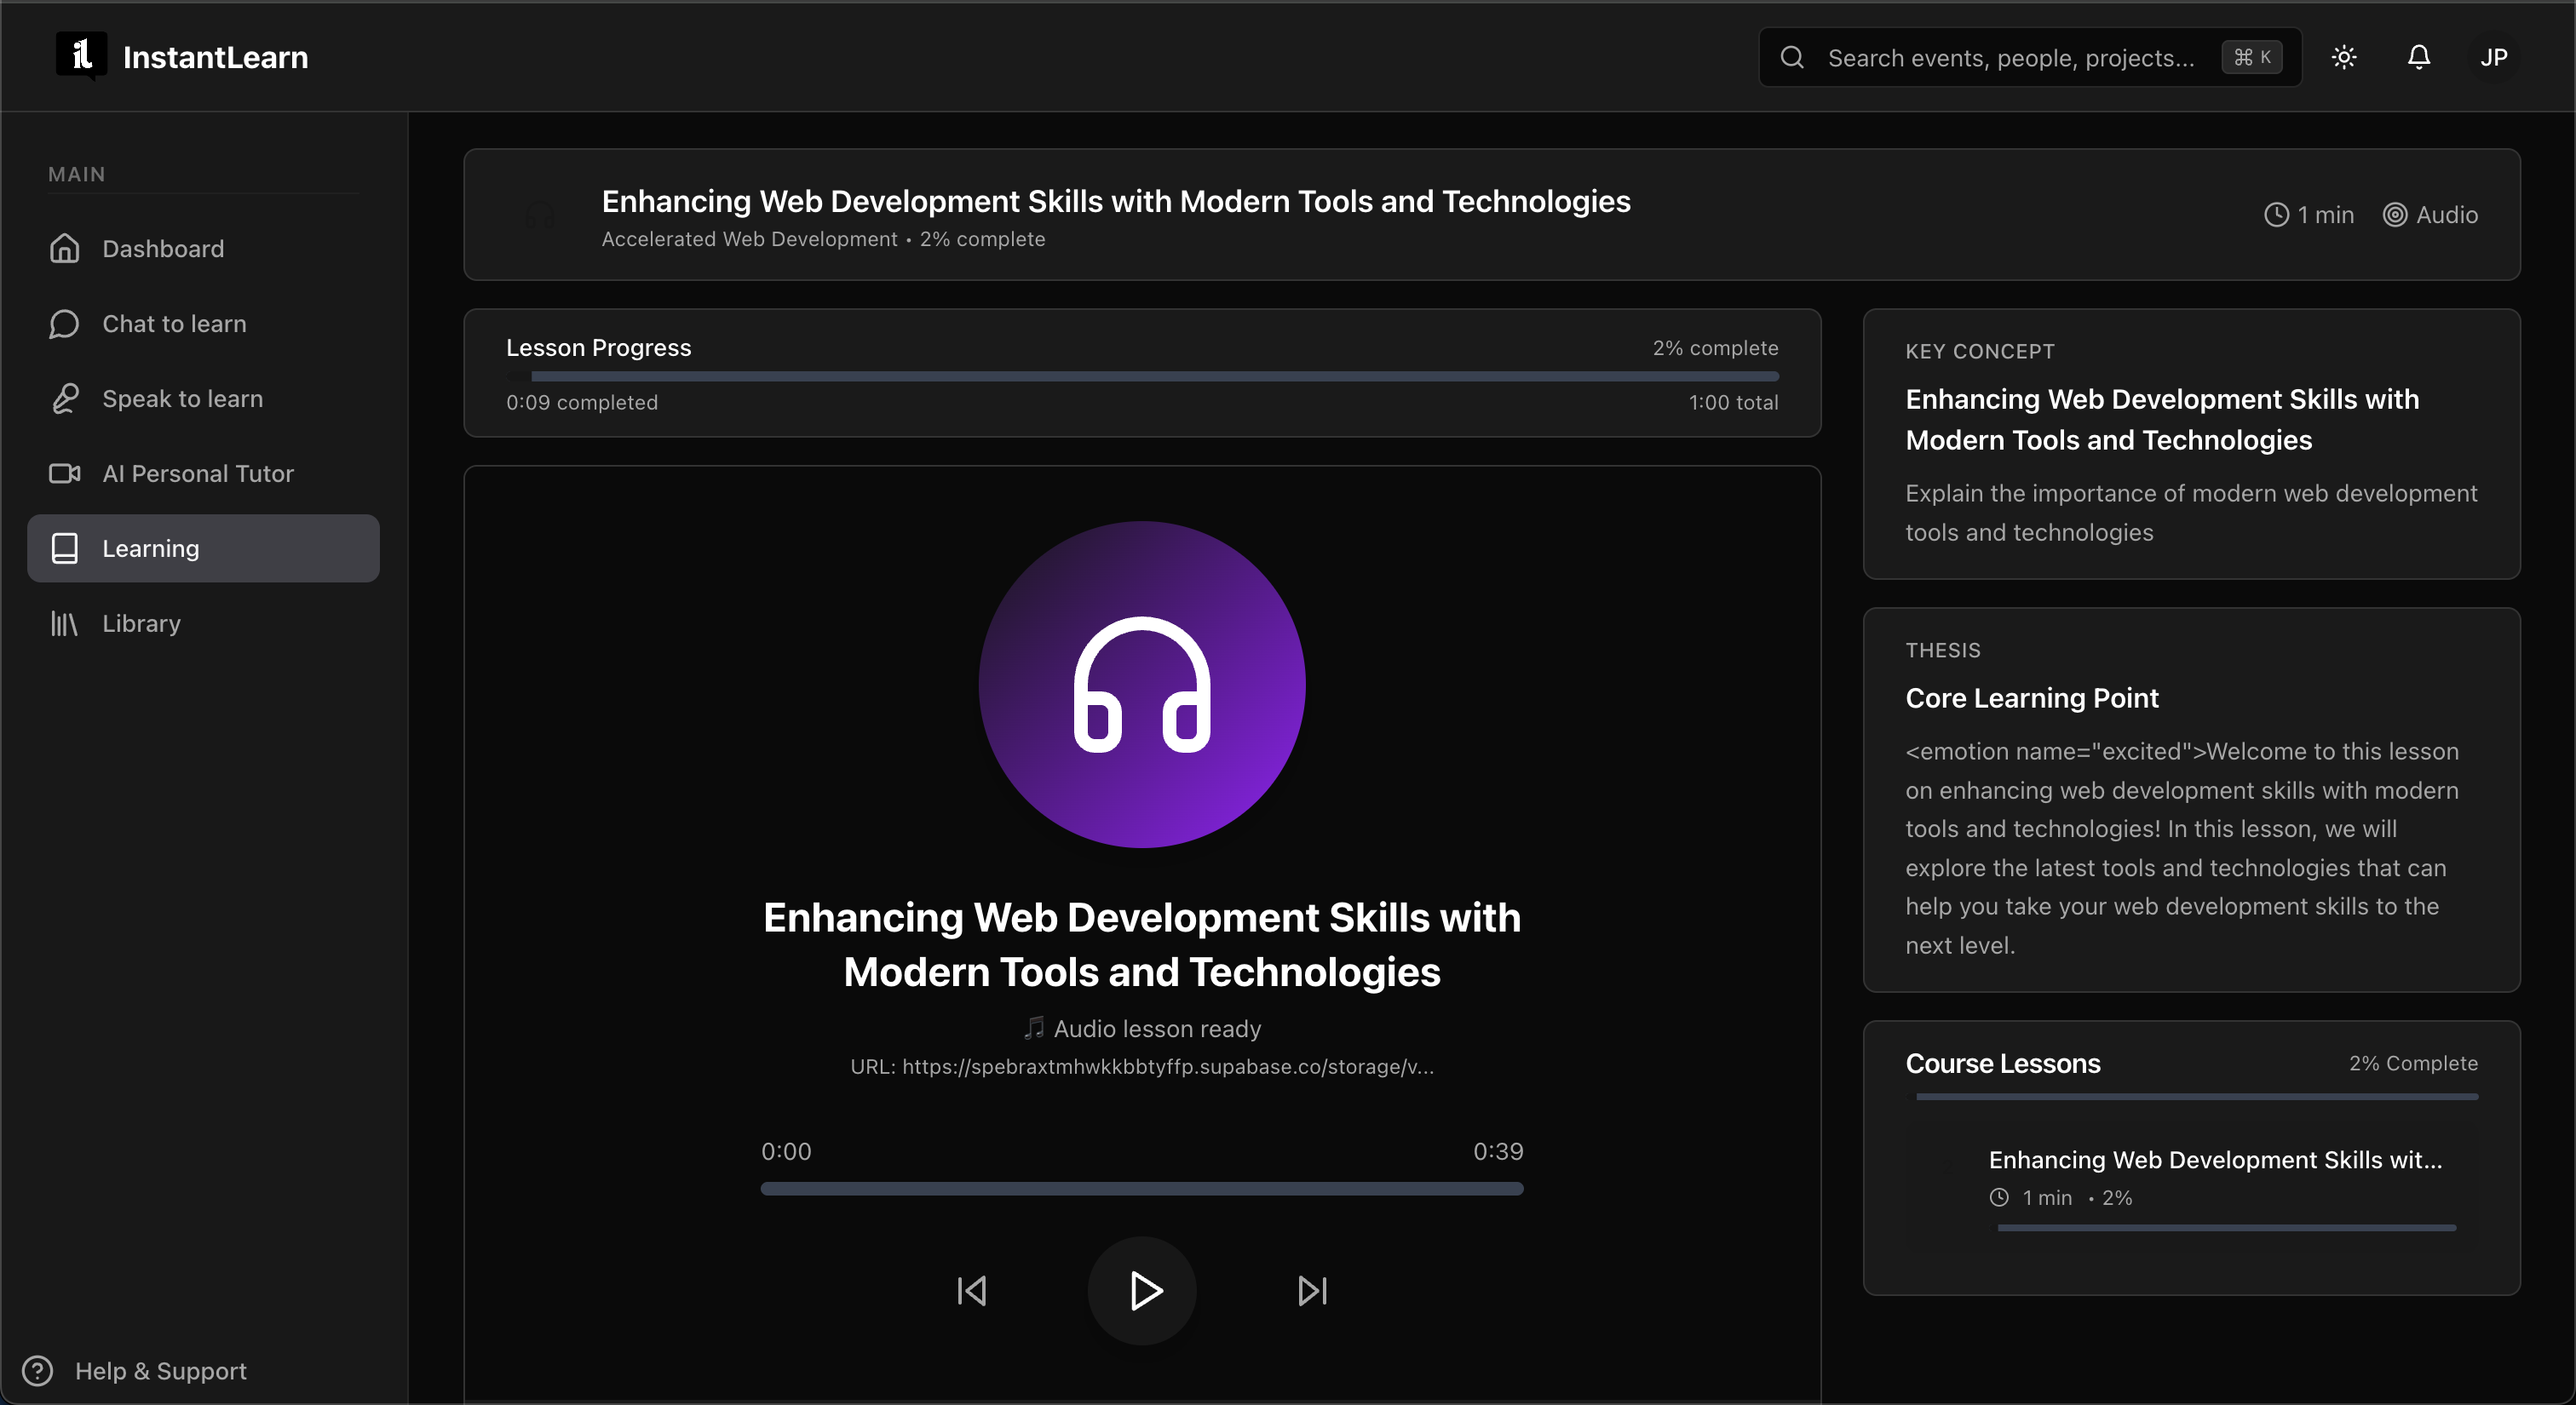Select Chat to learn in sidebar

coord(174,323)
